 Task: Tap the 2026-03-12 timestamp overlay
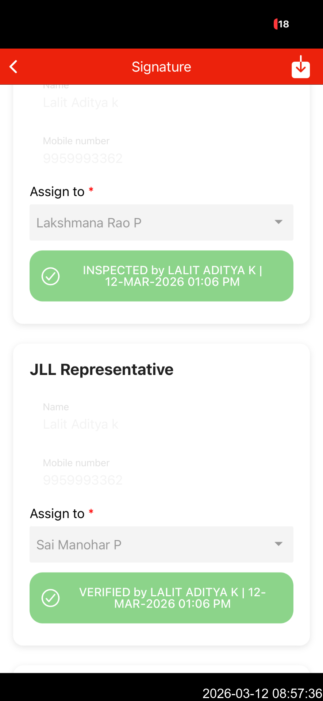pos(262,693)
